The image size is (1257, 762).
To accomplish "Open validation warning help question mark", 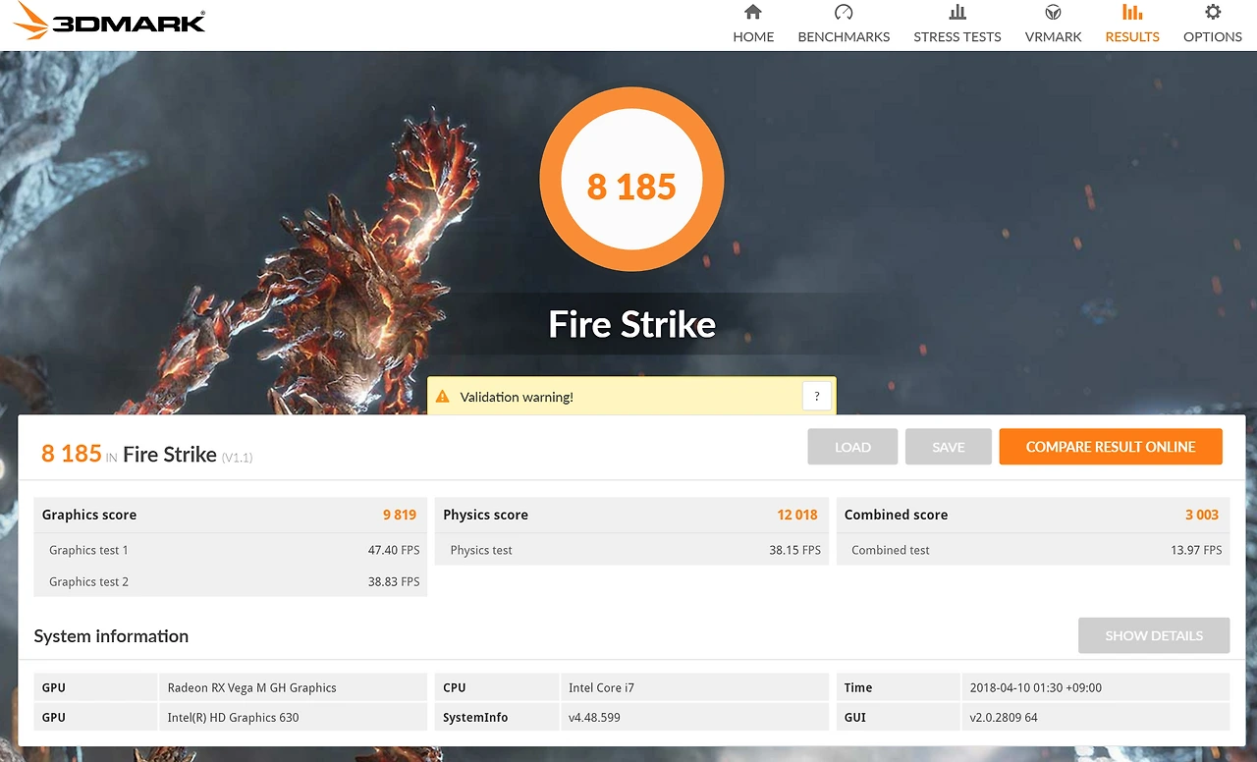I will coord(817,397).
